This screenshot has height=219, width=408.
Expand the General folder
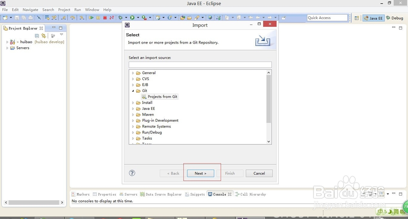133,73
